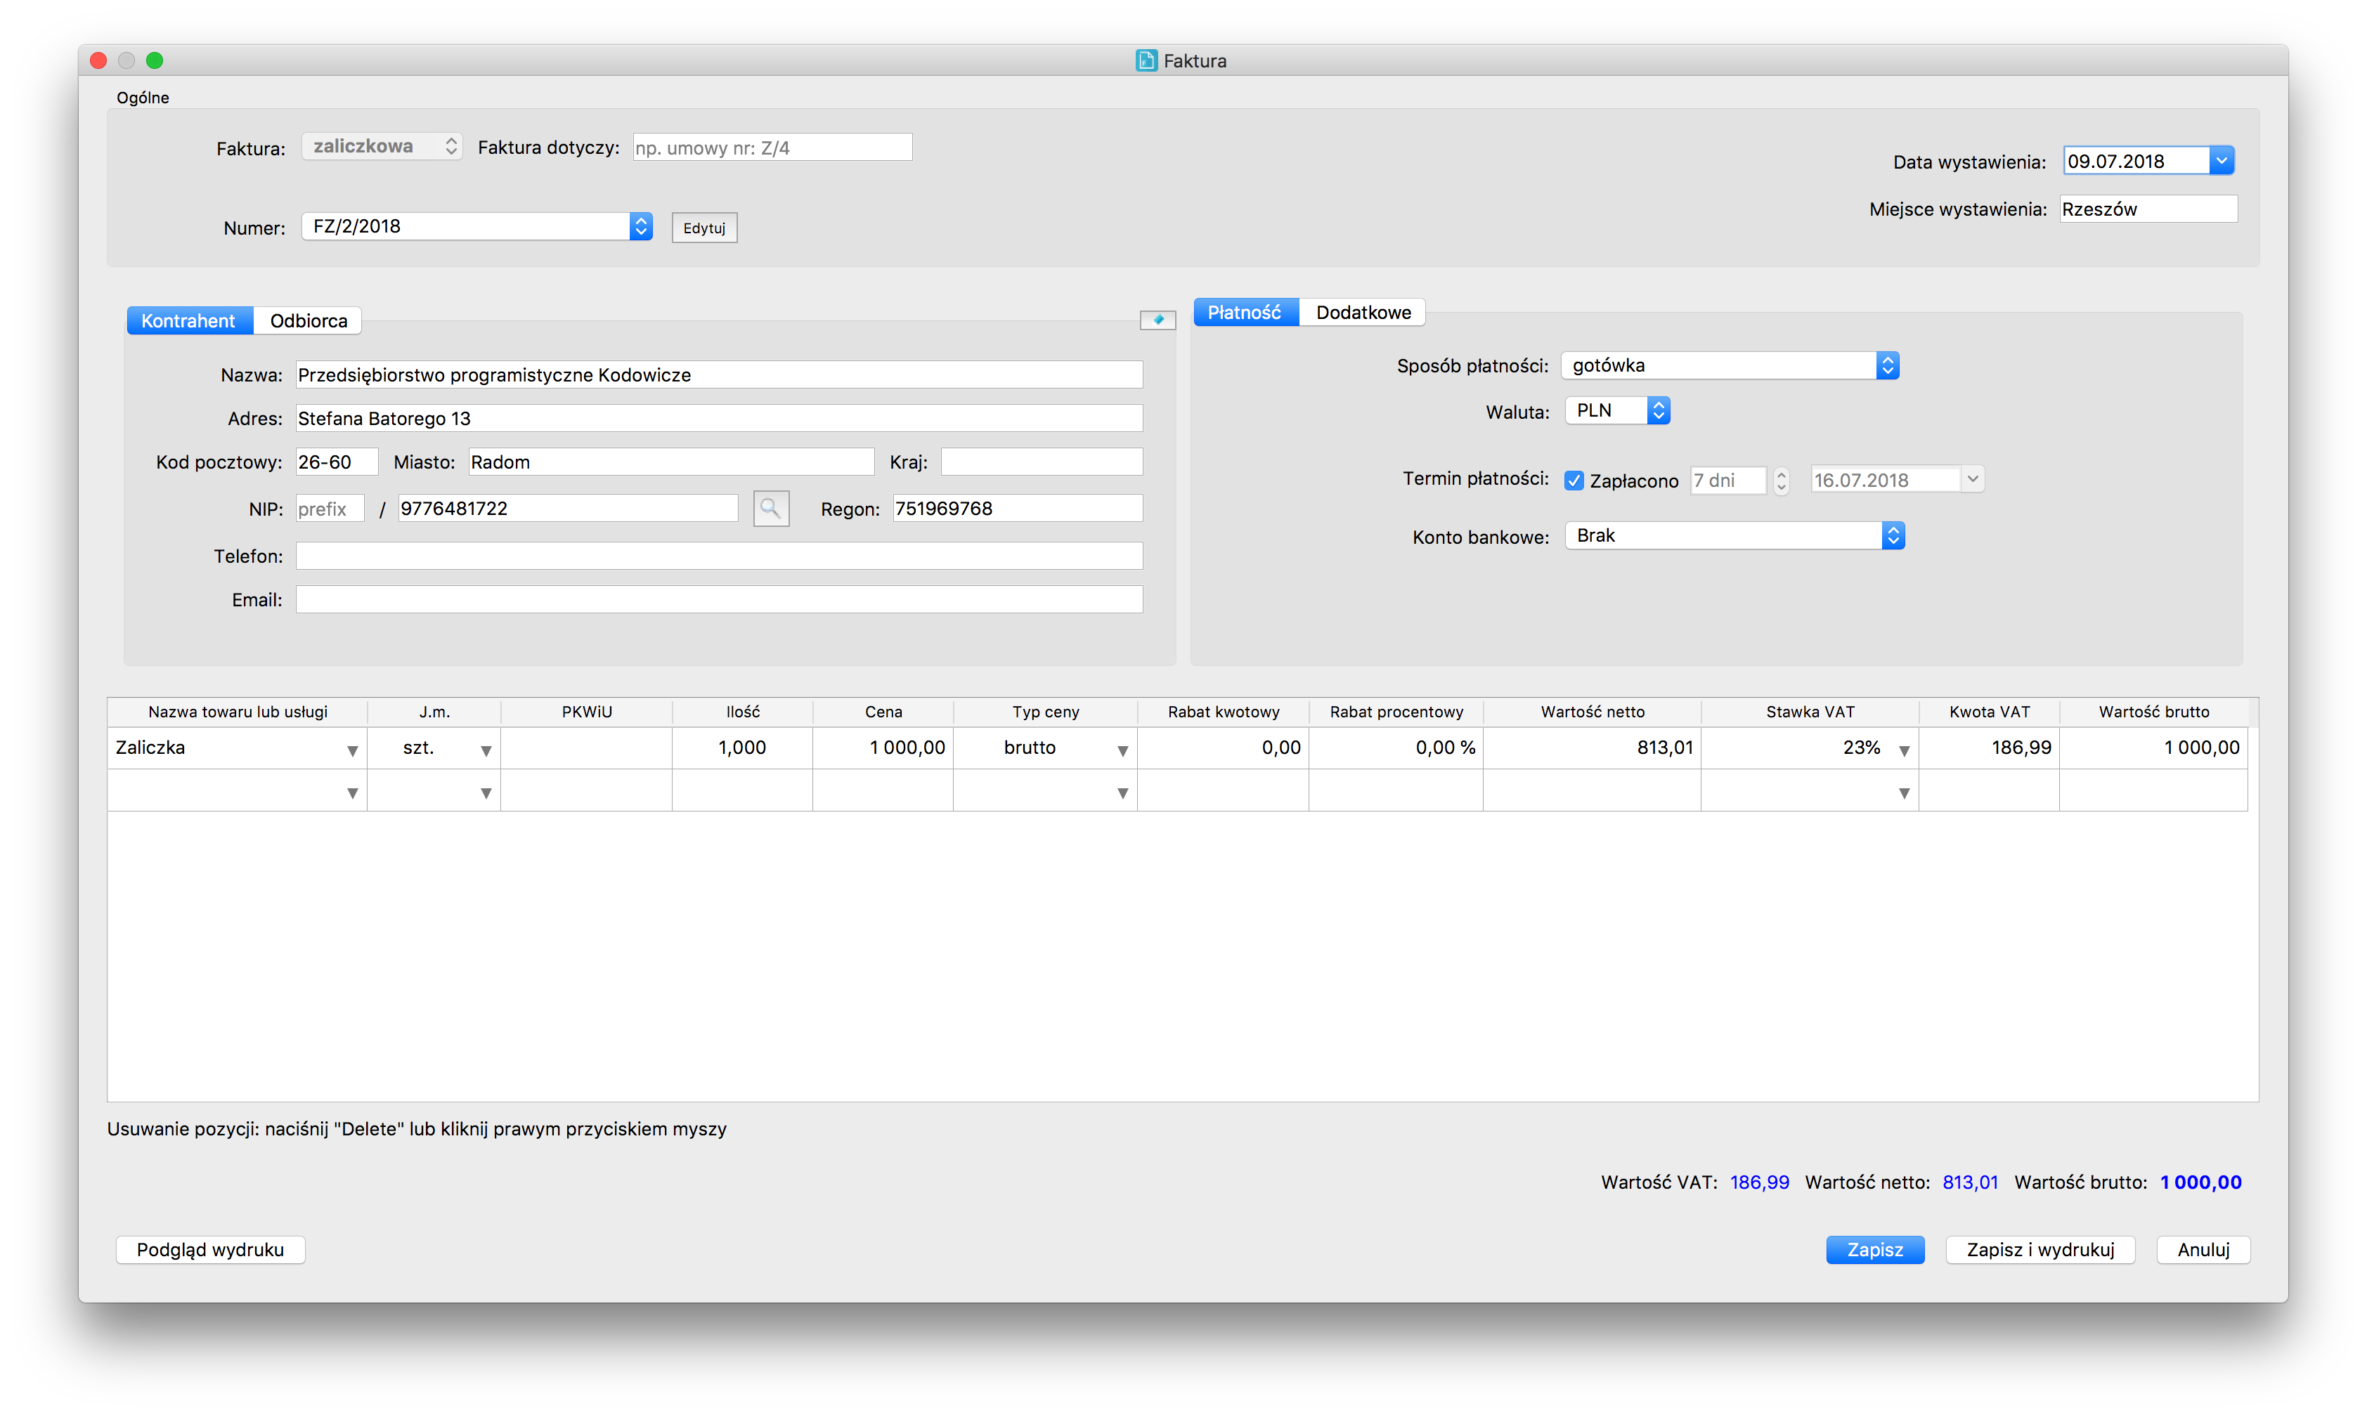2367x1415 pixels.
Task: Open the Sposób płatności dropdown showing gotówka
Action: point(1730,365)
